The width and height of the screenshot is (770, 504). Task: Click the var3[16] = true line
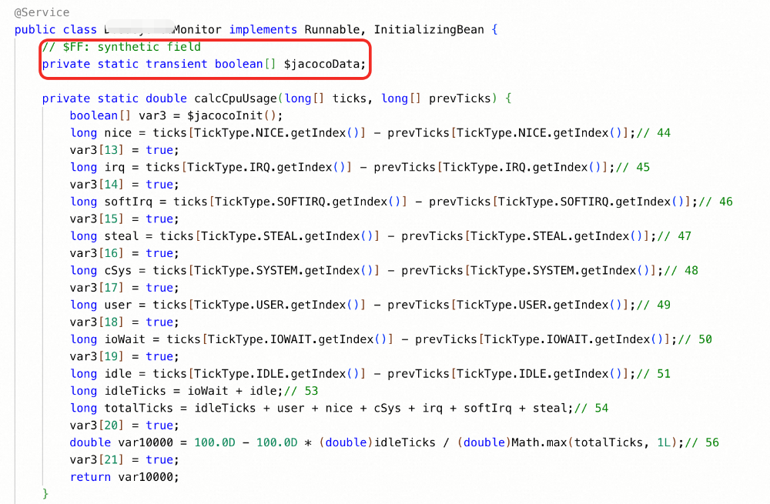[x=125, y=253]
